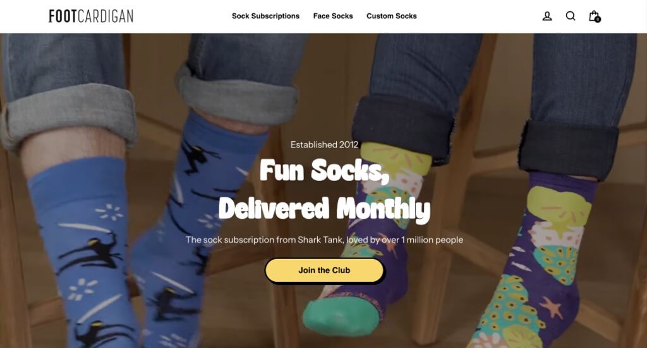
Task: Click the Footcardigan logo
Action: click(x=91, y=16)
